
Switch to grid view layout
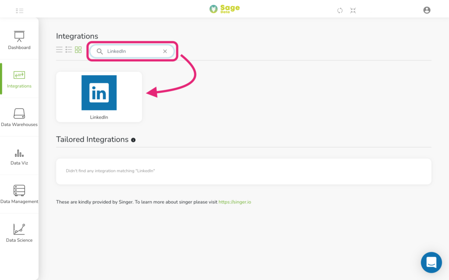pyautogui.click(x=78, y=50)
